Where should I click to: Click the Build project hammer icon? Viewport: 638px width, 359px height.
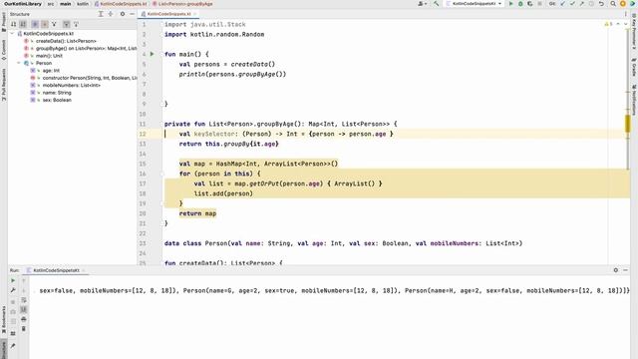[x=437, y=4]
